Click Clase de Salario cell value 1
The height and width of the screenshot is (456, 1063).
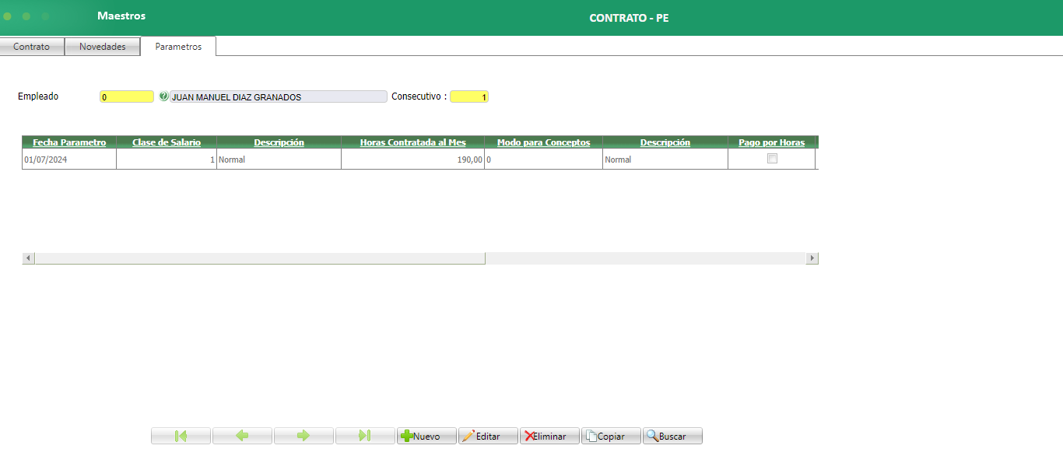pyautogui.click(x=167, y=159)
